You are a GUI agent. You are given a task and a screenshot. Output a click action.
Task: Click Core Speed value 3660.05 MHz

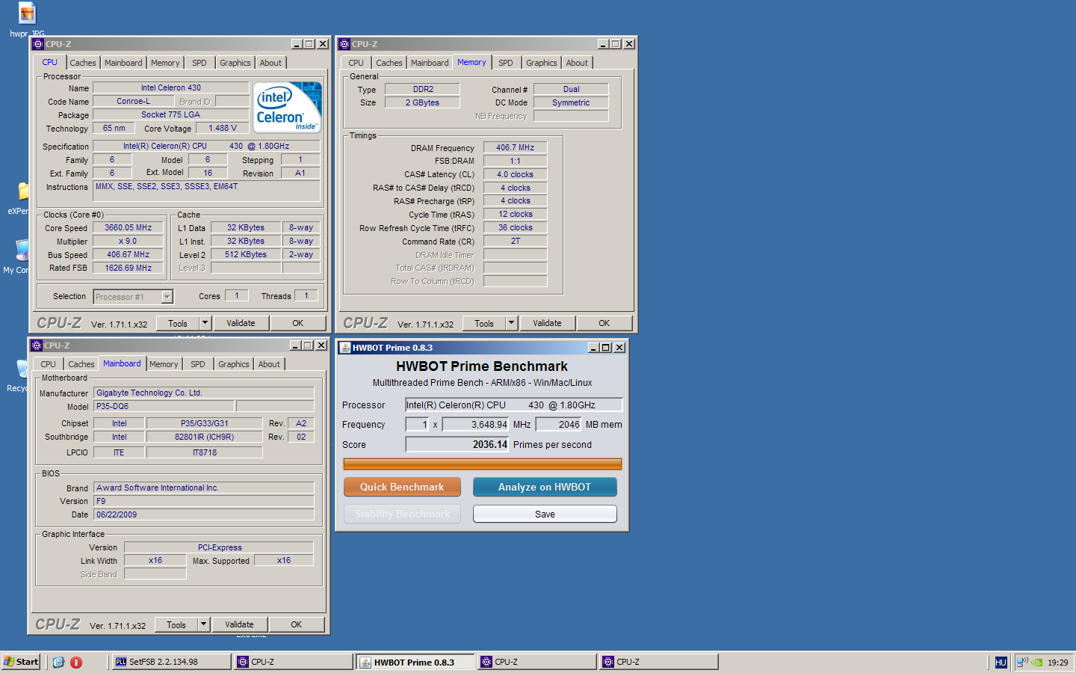[x=128, y=227]
